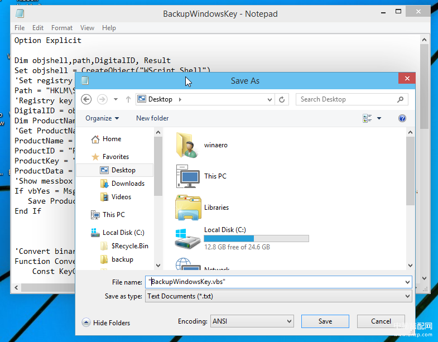Open Downloads in navigation pane

[x=122, y=184]
